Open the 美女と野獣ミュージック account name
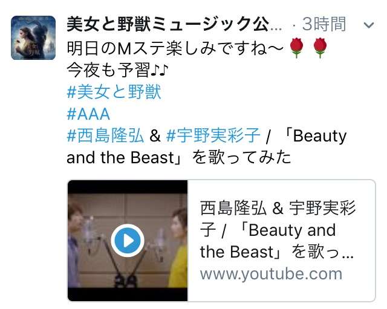Image resolution: width=387 pixels, height=309 pixels. tap(174, 24)
